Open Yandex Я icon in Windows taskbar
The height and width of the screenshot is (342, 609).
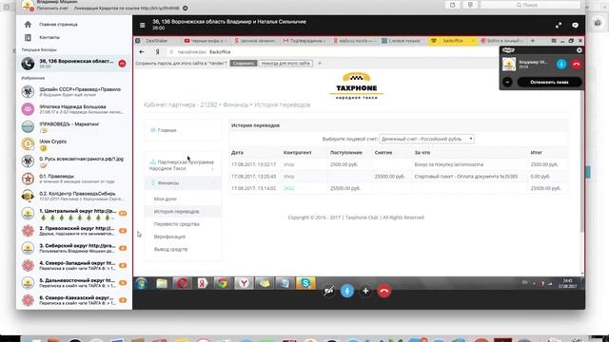pos(202,283)
